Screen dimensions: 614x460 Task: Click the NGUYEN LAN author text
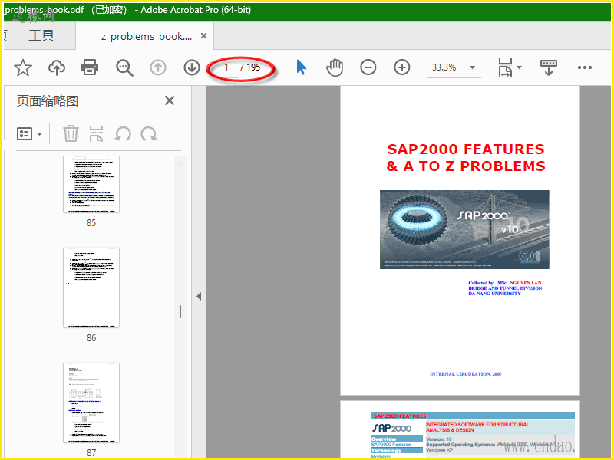click(526, 282)
